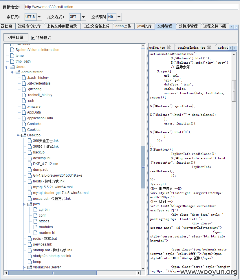Viewport: 240px width, 280px height.
Task: Click the file icon beside .ssh
Action: 24,101
